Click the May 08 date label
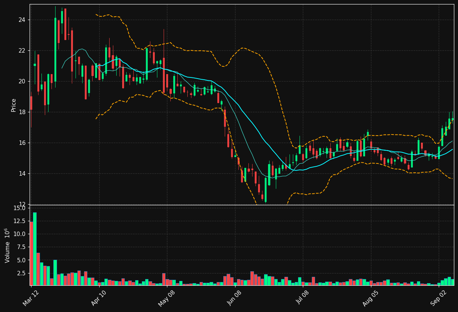This screenshot has height=312, width=458. tap(167, 298)
